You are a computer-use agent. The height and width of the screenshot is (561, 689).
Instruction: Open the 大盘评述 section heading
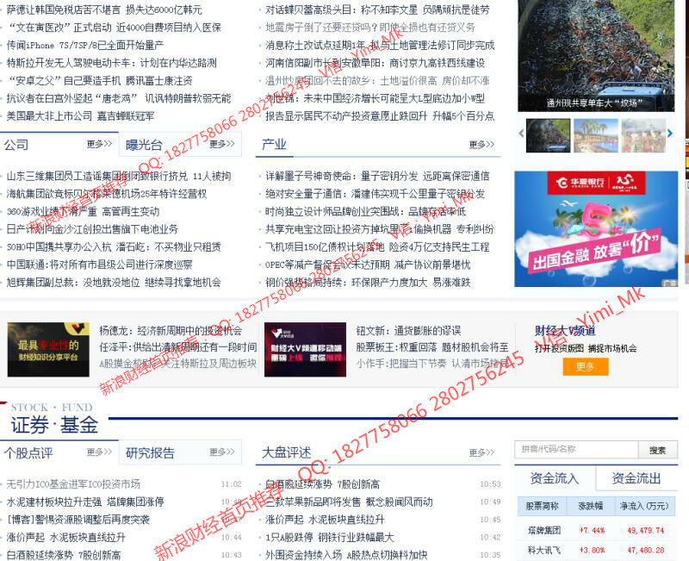(x=287, y=452)
